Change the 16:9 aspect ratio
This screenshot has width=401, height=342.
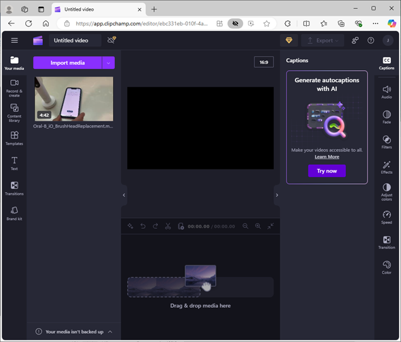tap(264, 62)
